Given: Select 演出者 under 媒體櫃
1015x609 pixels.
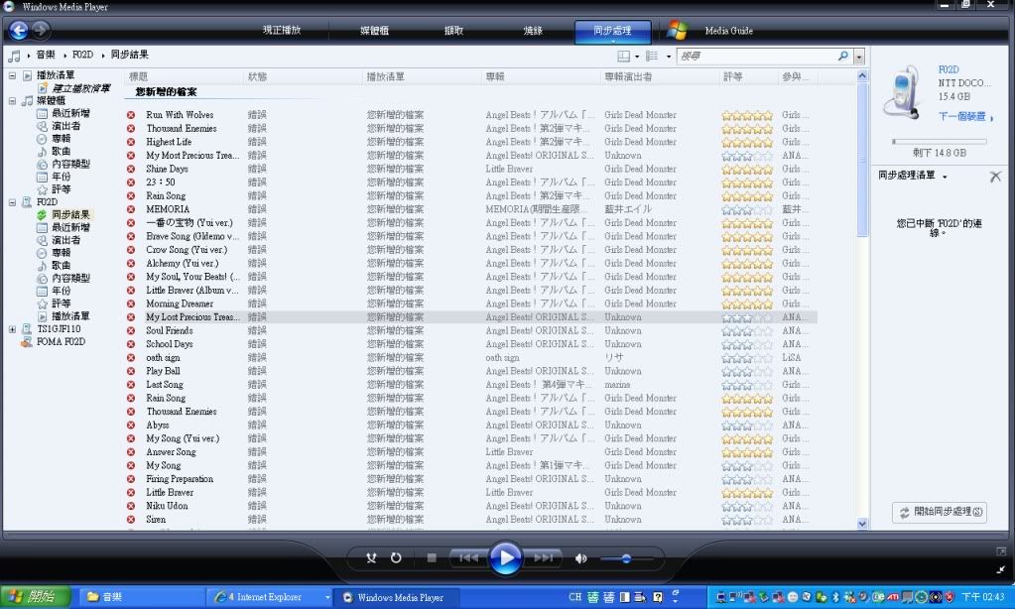Looking at the screenshot, I should pyautogui.click(x=66, y=126).
